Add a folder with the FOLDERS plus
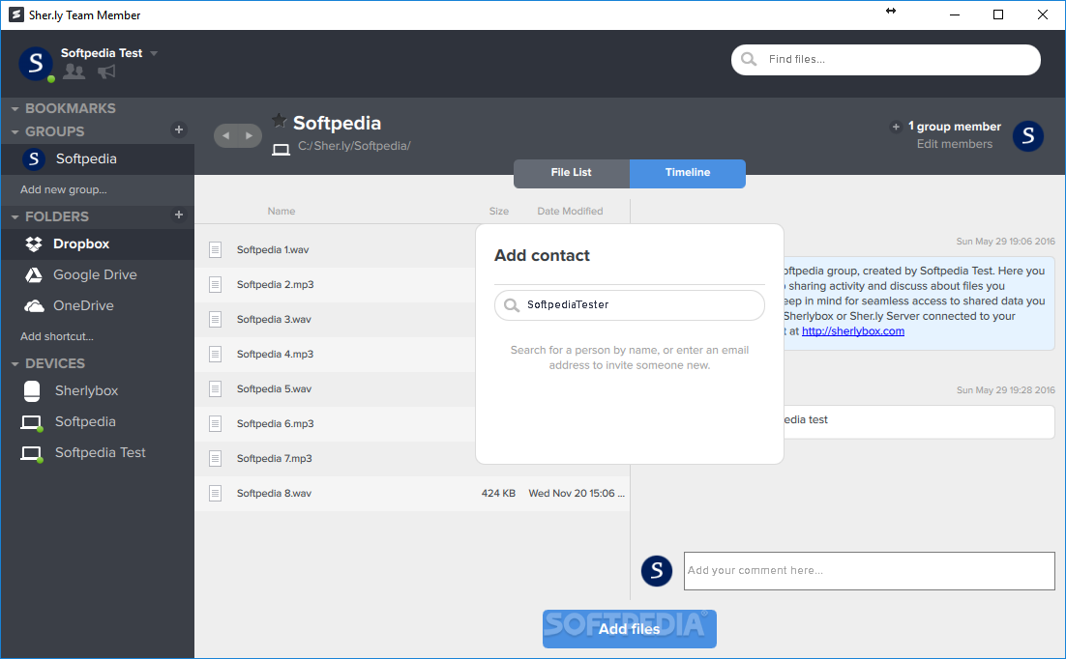1066x659 pixels. click(179, 215)
